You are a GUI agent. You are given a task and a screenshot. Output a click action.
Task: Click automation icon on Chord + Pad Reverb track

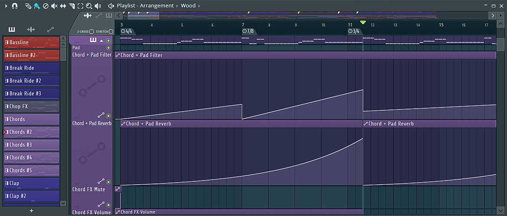pos(101,181)
